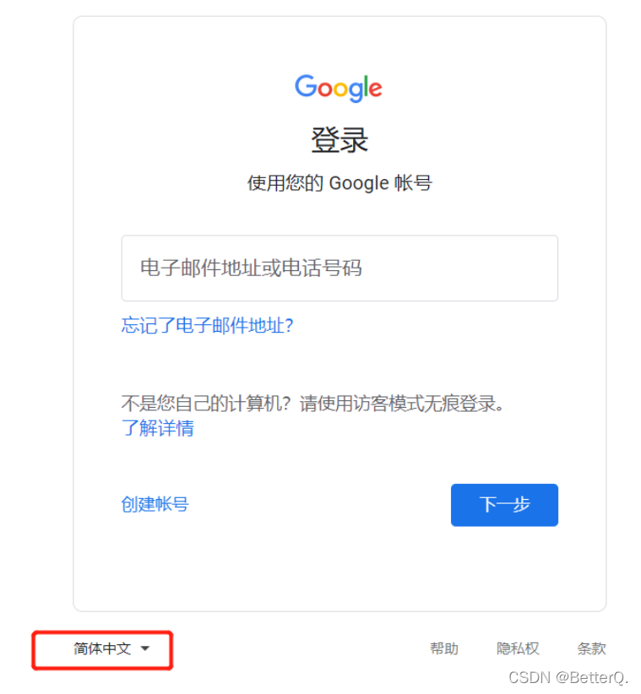This screenshot has width=641, height=694.
Task: Click the CSDN @BetterQ. watermark
Action: 568,678
